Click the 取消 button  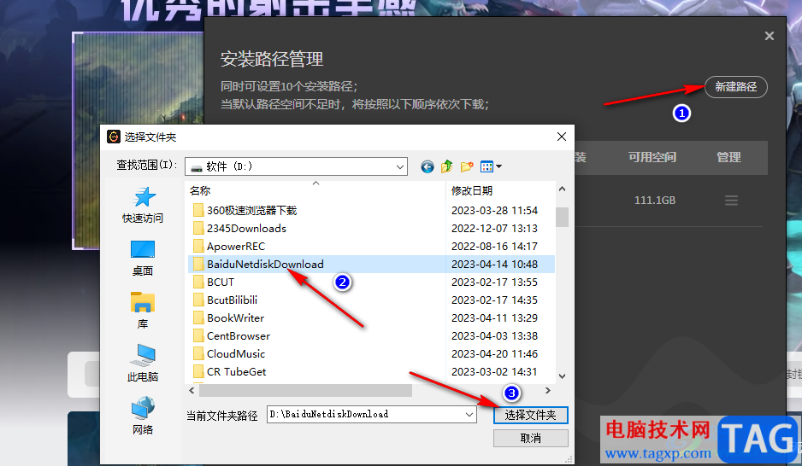pyautogui.click(x=530, y=438)
